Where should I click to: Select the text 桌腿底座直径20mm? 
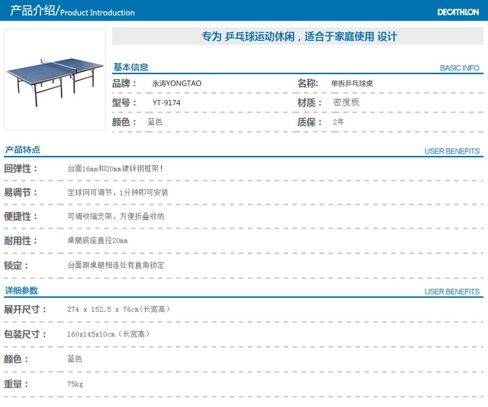(x=98, y=241)
